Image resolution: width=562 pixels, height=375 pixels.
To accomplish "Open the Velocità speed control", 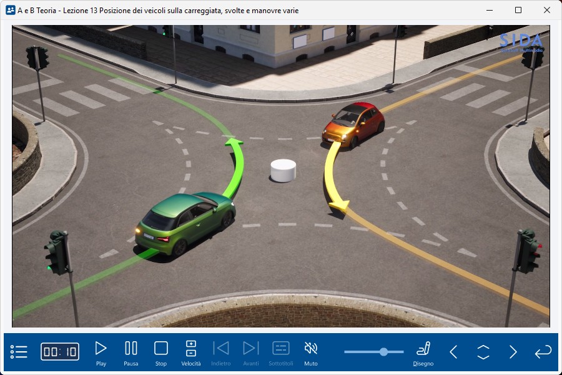I will (191, 352).
